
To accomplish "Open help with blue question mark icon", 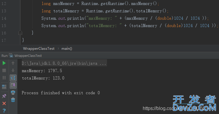I will click(x=4, y=111).
